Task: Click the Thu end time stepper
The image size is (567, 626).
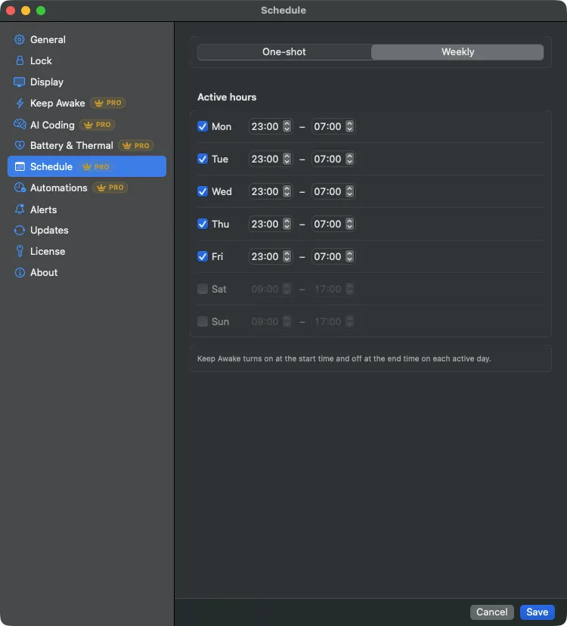Action: click(349, 224)
